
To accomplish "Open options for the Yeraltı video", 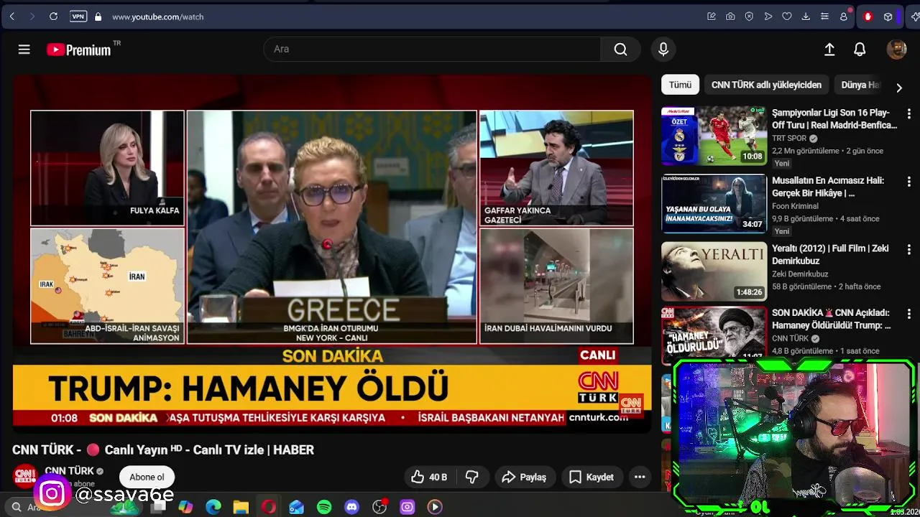I will tap(908, 249).
